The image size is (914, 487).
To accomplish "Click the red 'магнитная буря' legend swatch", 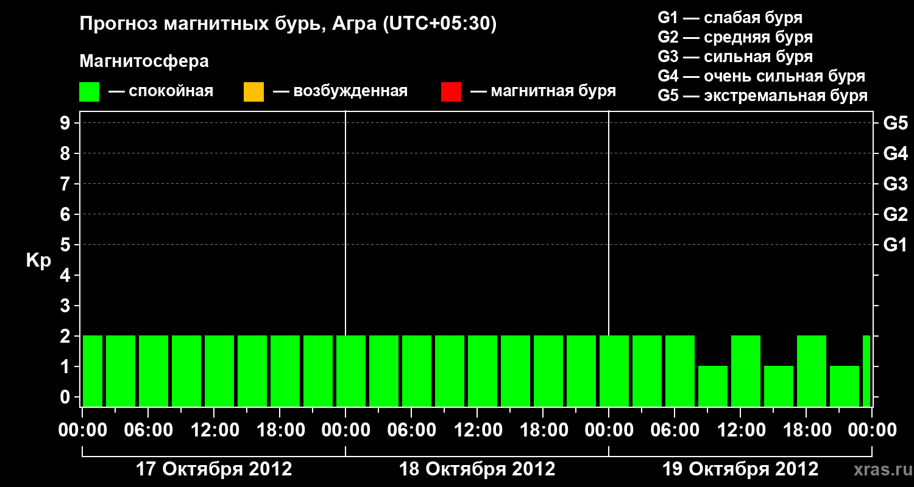I will pyautogui.click(x=451, y=91).
